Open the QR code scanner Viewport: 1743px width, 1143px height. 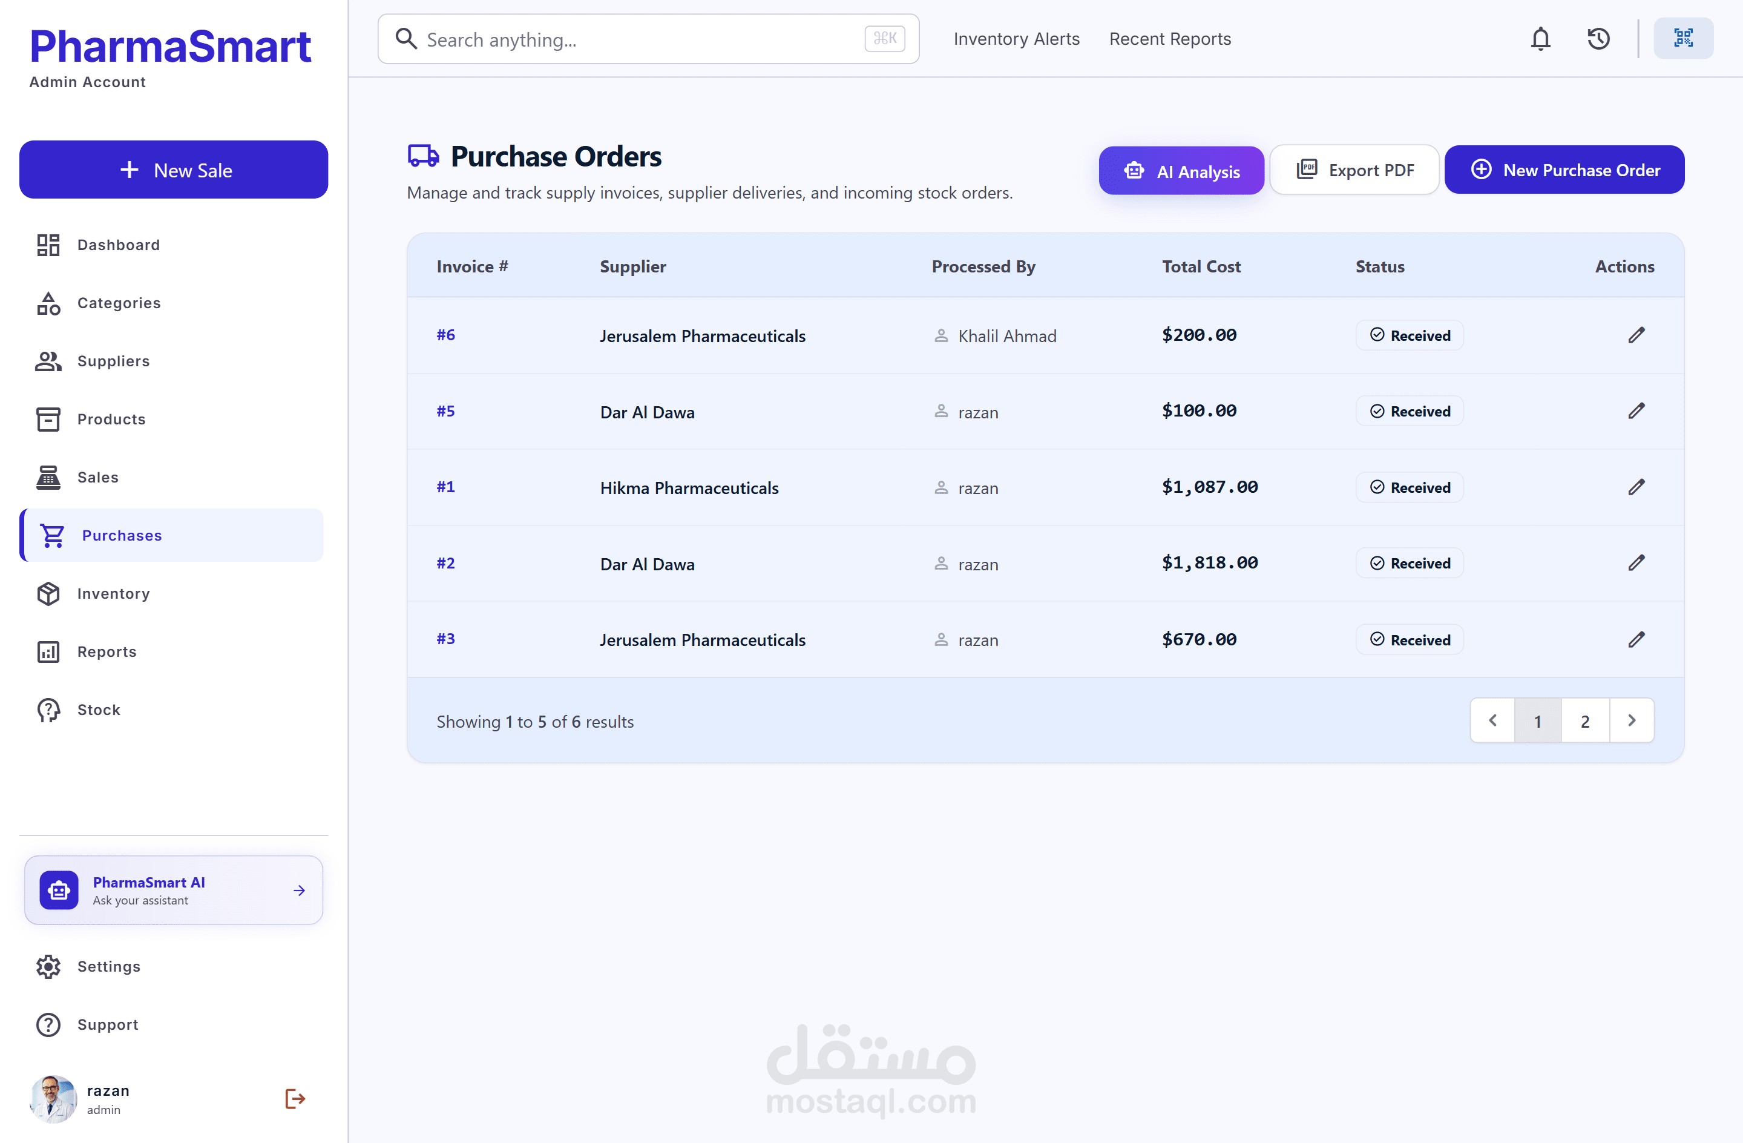(1683, 38)
